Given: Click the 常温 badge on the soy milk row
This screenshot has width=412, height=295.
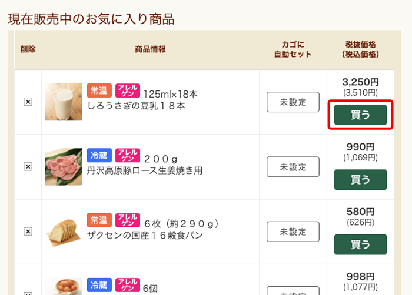Looking at the screenshot, I should tap(98, 90).
